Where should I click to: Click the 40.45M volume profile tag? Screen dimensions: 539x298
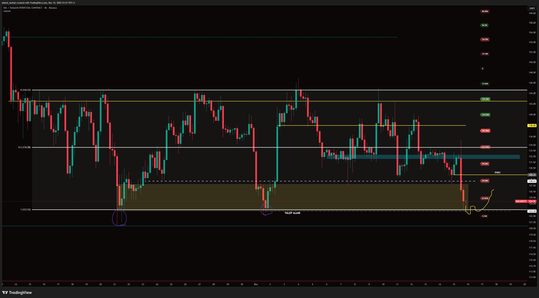pos(485,11)
